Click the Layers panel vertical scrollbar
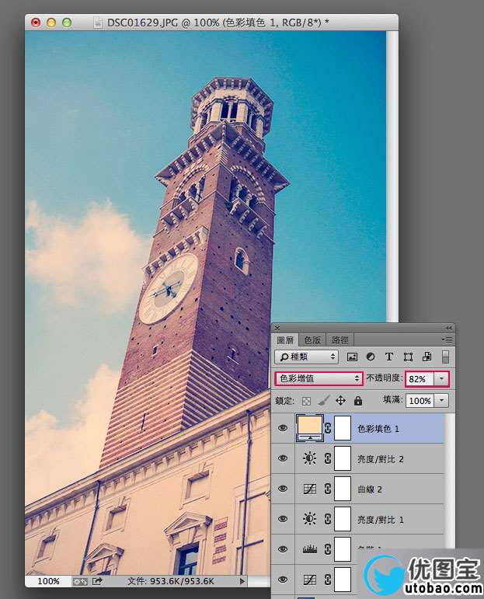The height and width of the screenshot is (599, 484). 450,482
